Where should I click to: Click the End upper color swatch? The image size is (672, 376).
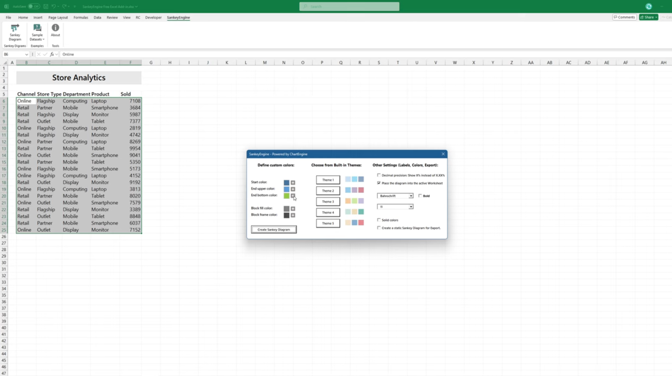286,189
